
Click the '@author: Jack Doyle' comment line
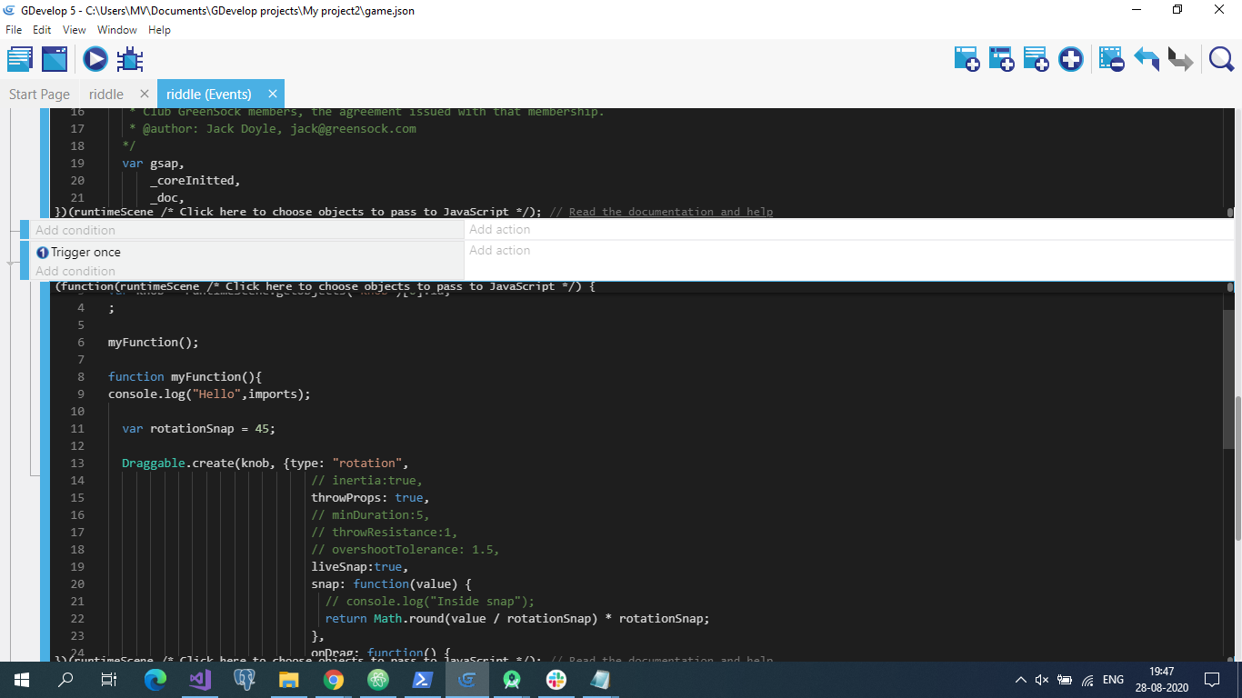tap(272, 128)
